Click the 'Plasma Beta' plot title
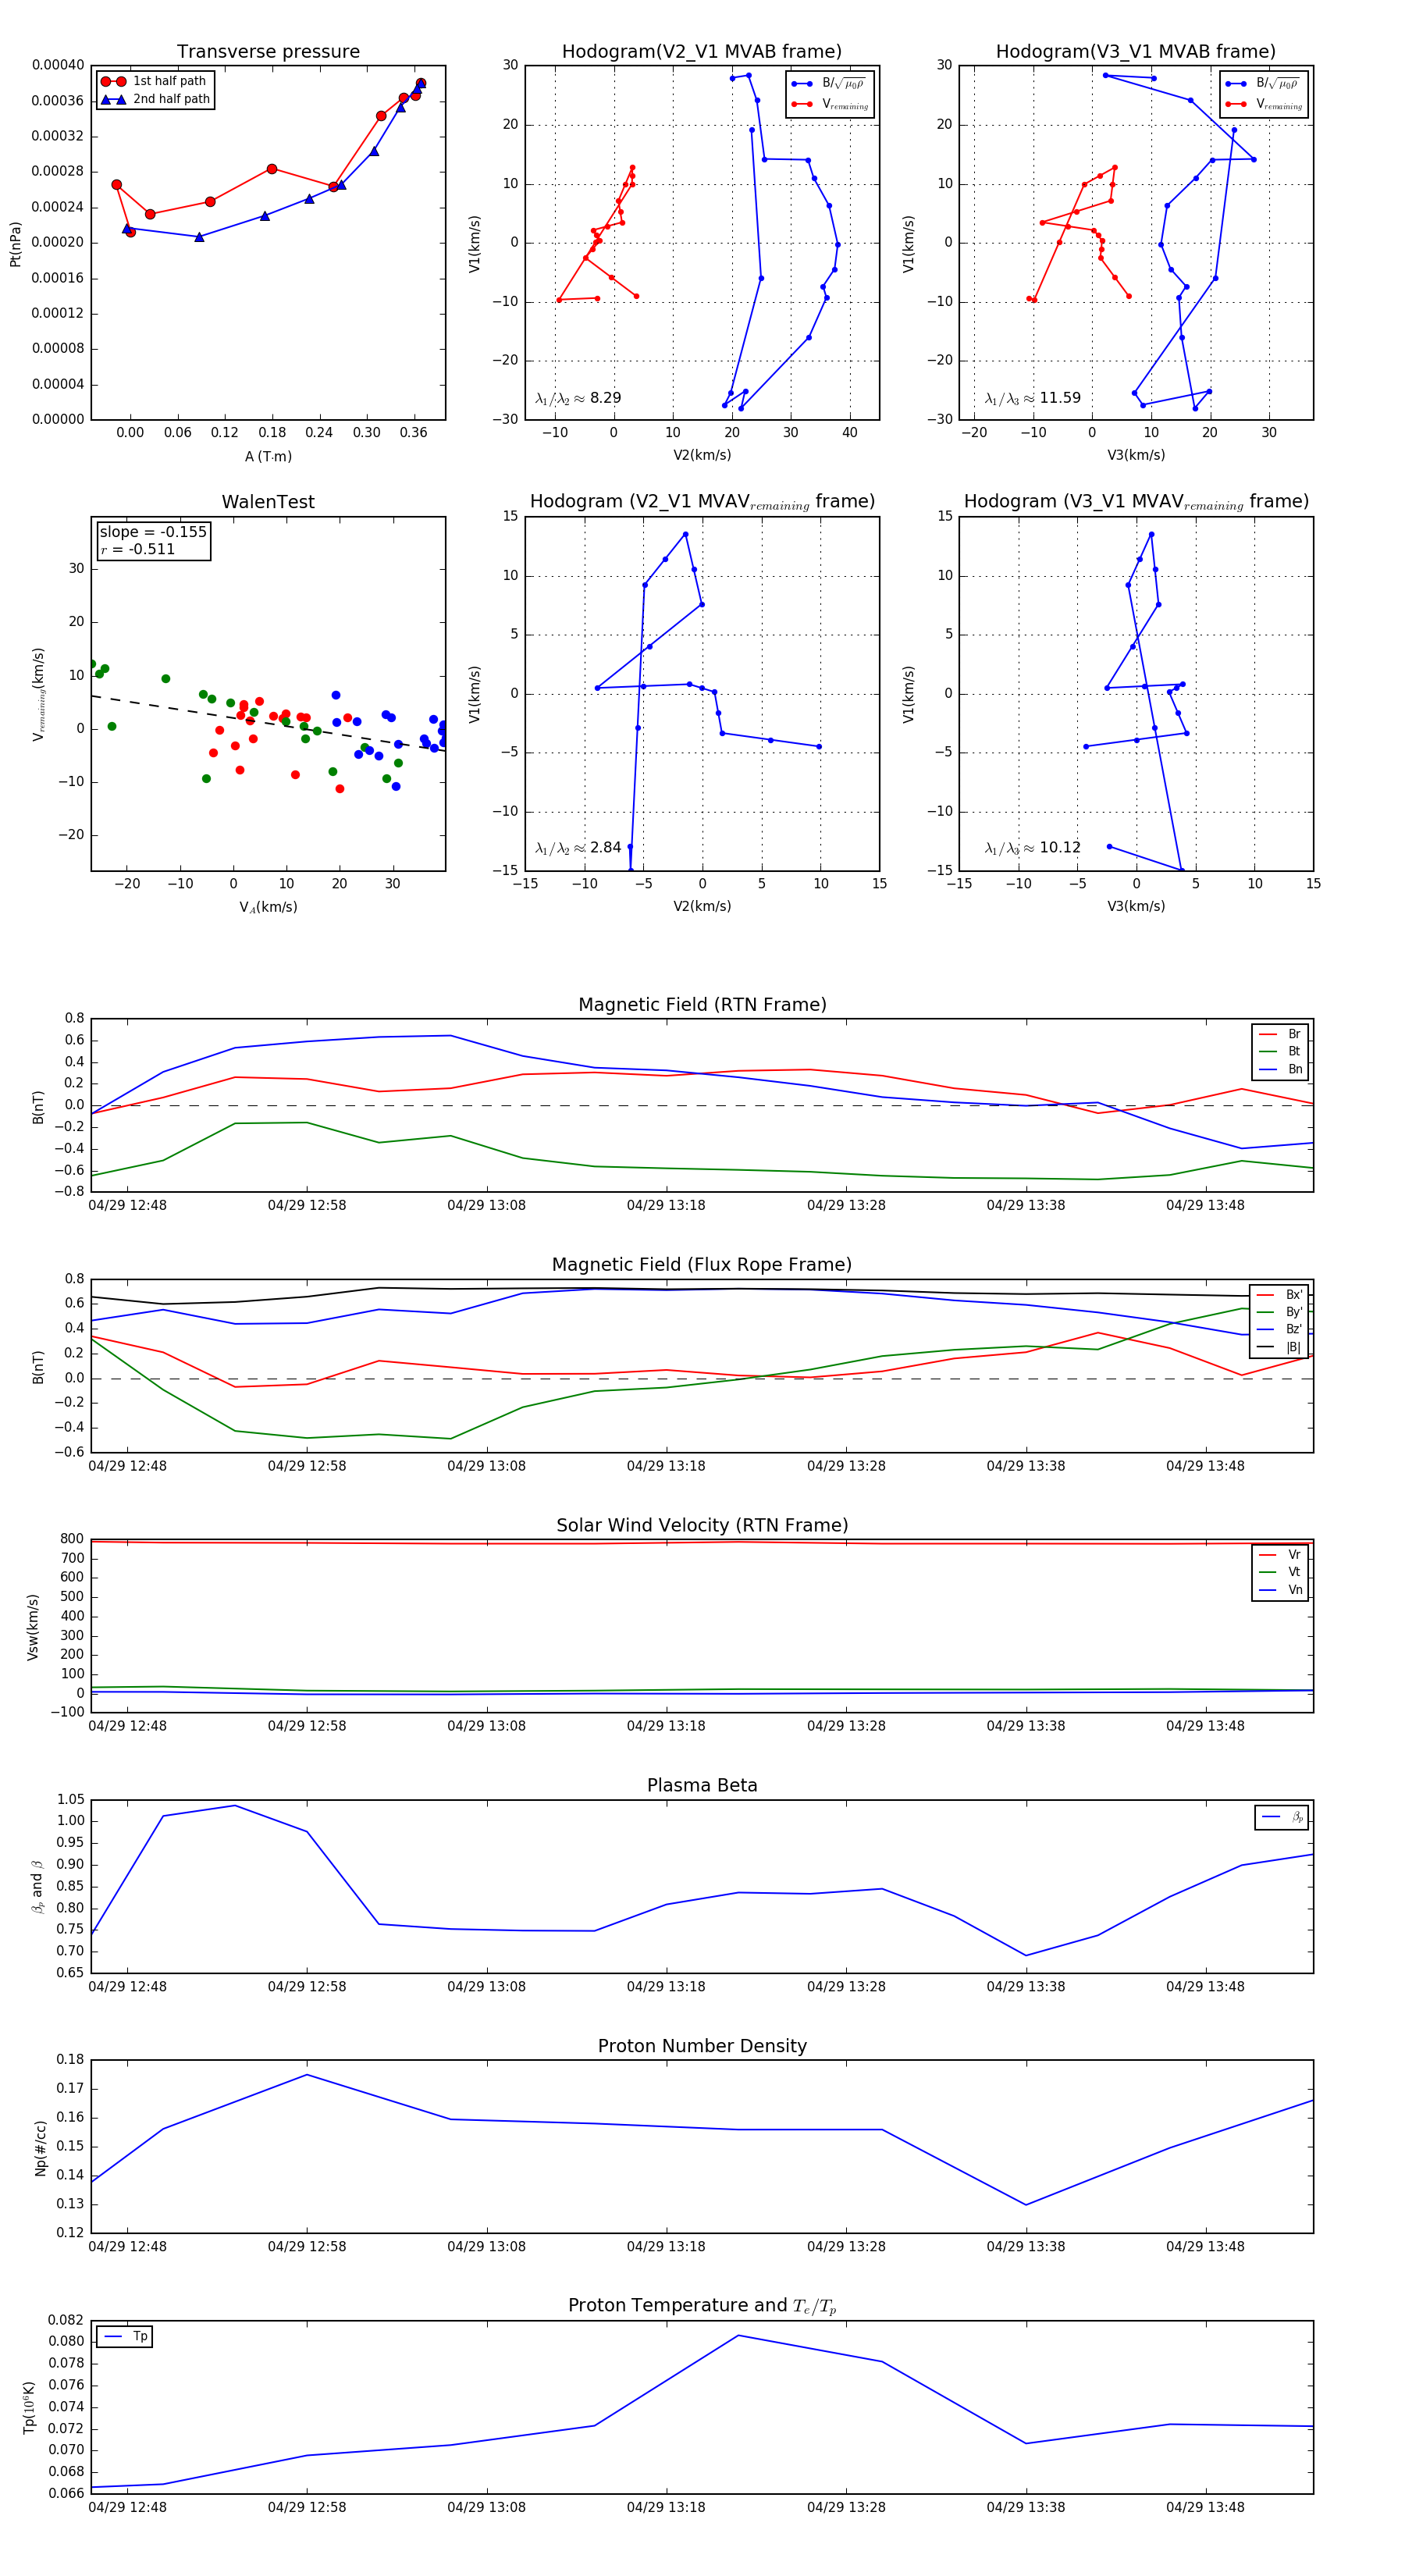This screenshot has height=2576, width=1405. (x=702, y=1785)
